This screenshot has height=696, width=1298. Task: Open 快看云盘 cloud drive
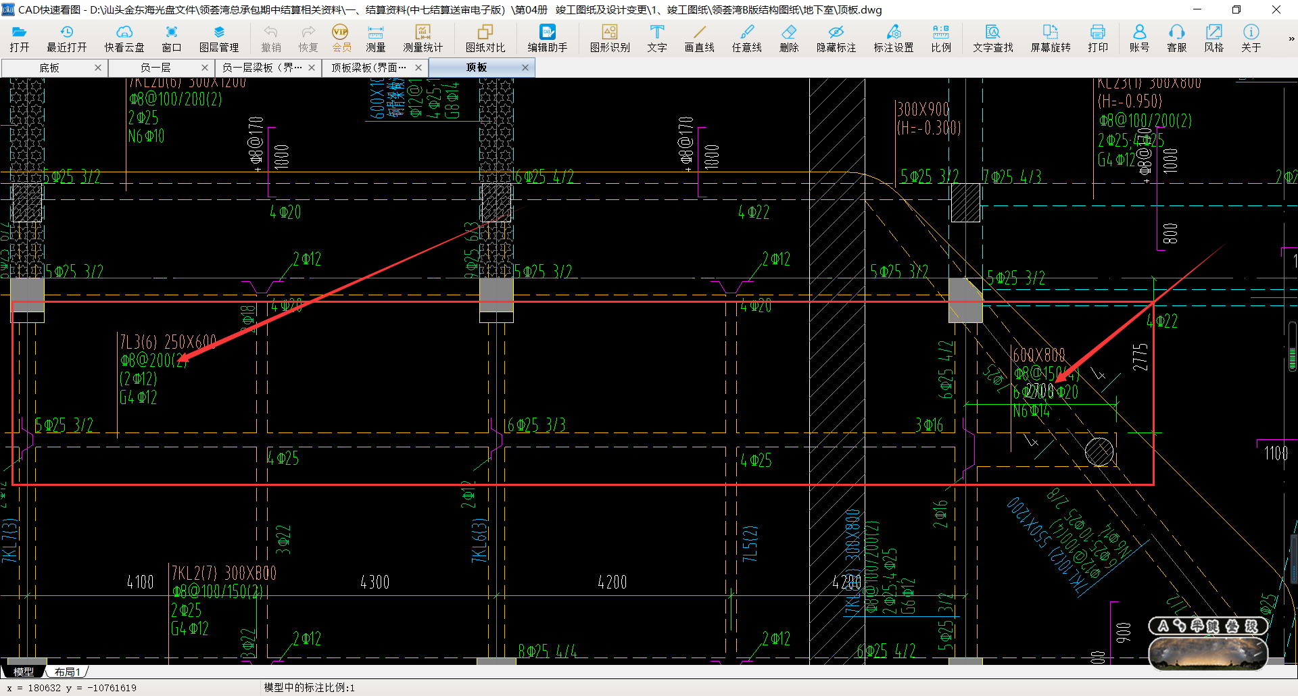click(124, 39)
